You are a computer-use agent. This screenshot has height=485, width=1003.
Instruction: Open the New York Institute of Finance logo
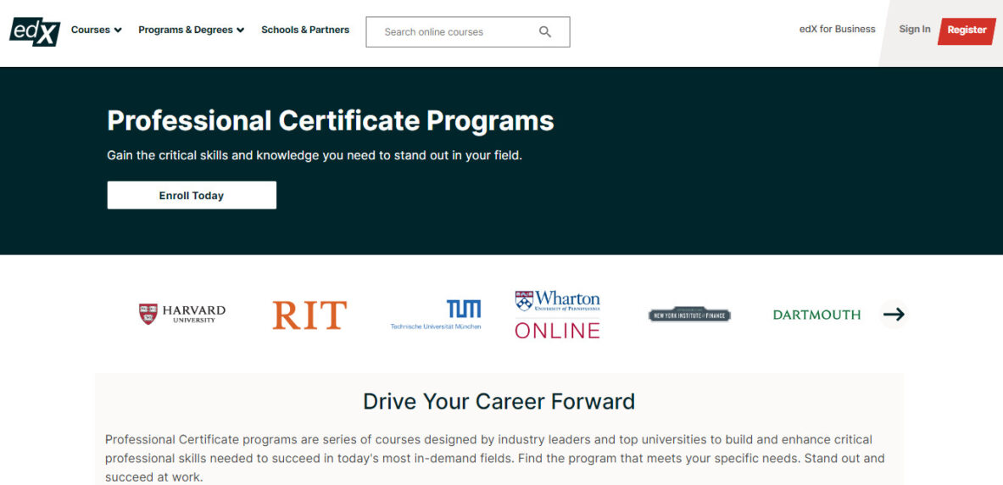pos(689,315)
